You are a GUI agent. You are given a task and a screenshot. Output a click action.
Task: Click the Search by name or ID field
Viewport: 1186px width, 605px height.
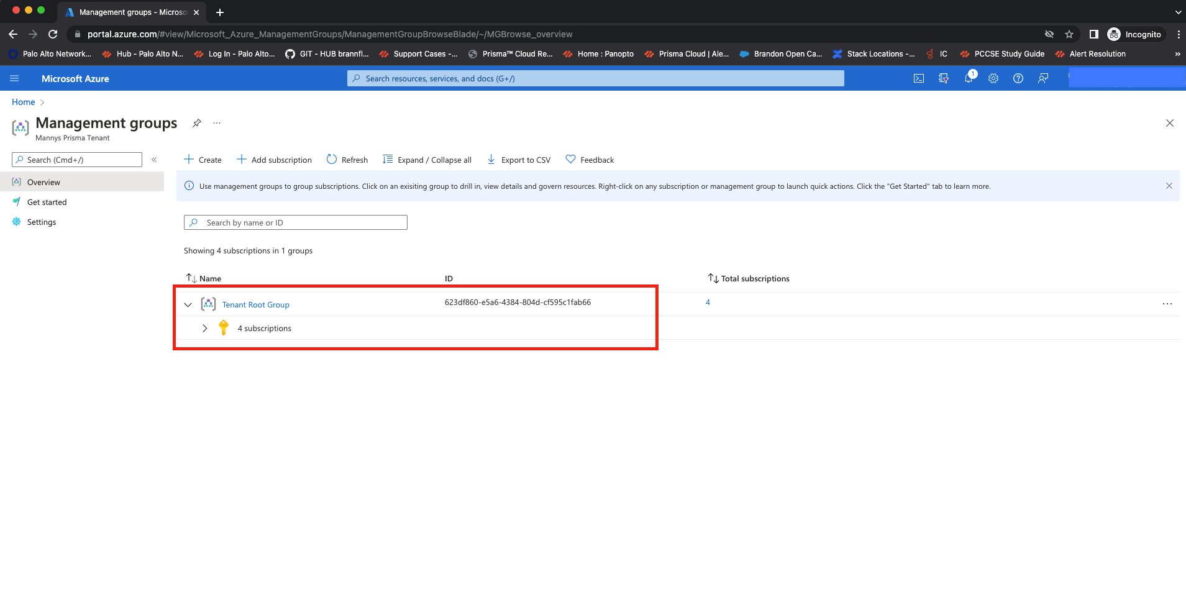coord(295,222)
